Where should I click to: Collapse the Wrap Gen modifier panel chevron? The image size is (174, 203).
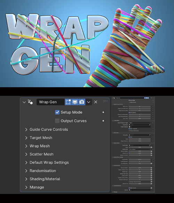(x=24, y=102)
